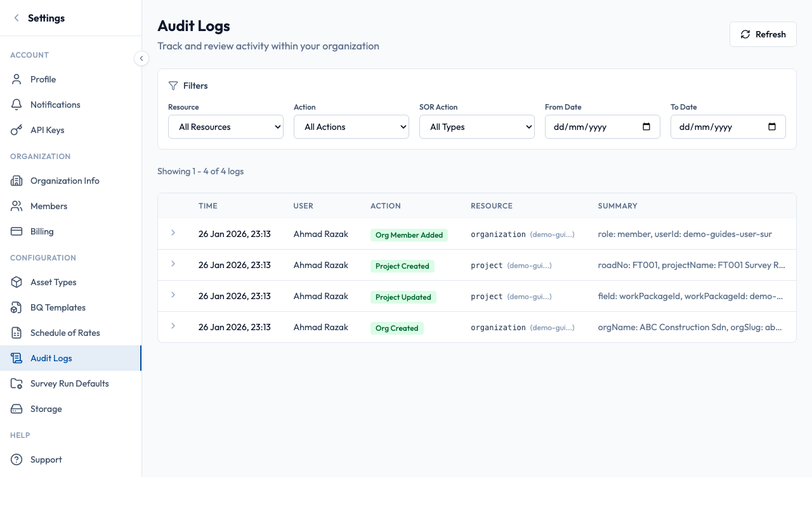
Task: Switch to Survey Run Defaults
Action: pos(69,383)
